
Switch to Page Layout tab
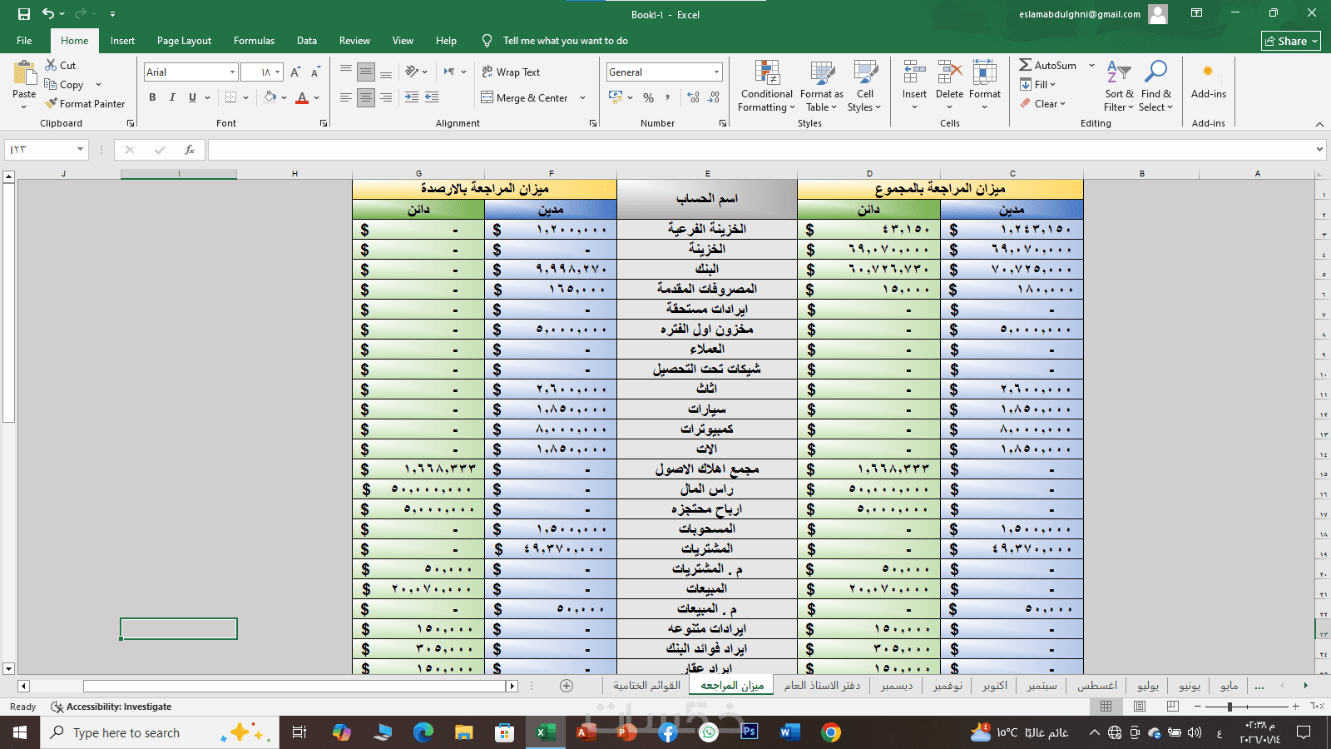[184, 41]
